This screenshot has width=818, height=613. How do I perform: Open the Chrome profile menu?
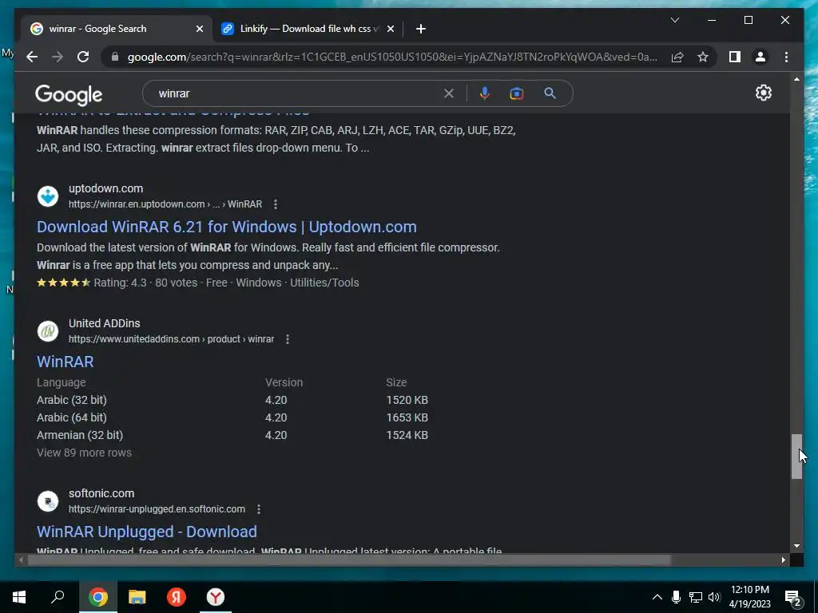pos(760,57)
